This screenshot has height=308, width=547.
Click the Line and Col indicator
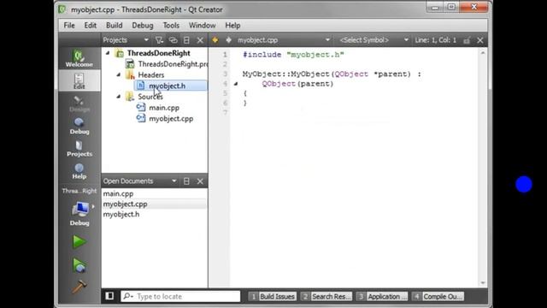435,40
